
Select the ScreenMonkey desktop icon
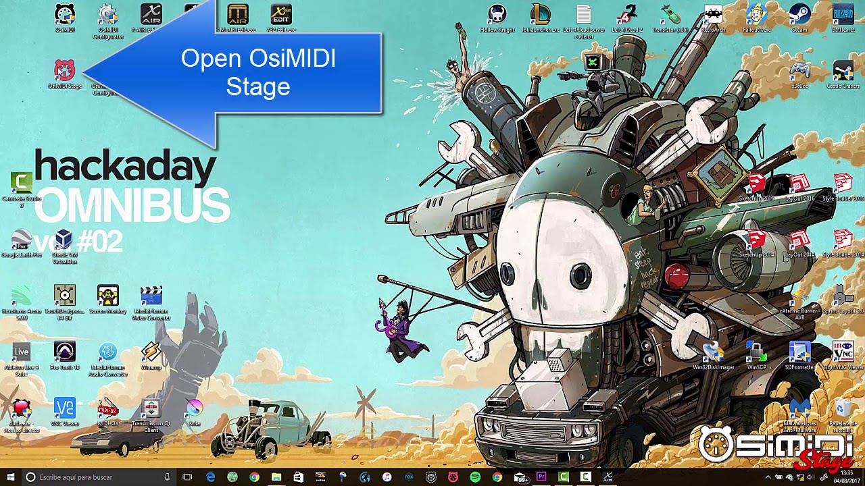(x=108, y=300)
